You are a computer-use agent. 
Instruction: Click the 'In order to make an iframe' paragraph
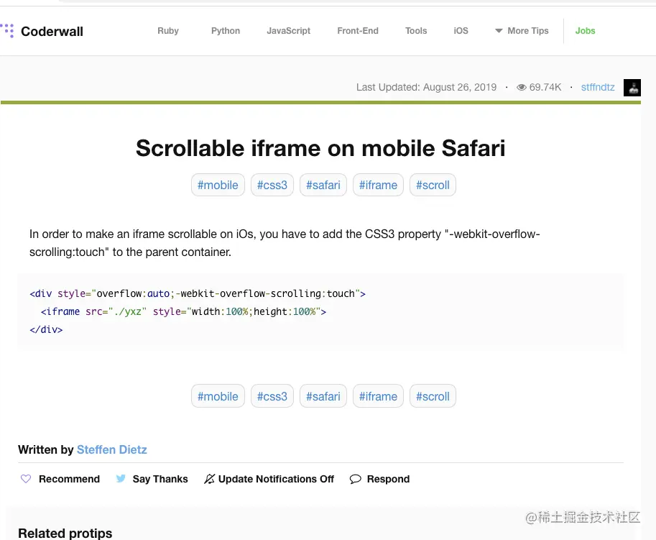tap(285, 243)
